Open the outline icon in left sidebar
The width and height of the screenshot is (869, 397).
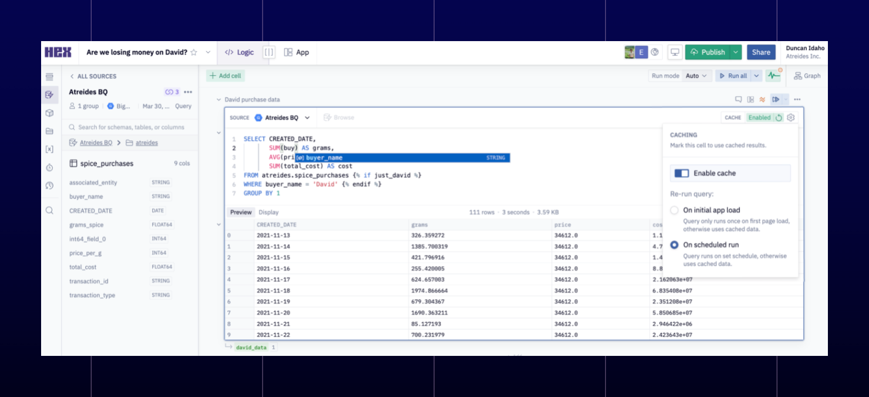49,76
